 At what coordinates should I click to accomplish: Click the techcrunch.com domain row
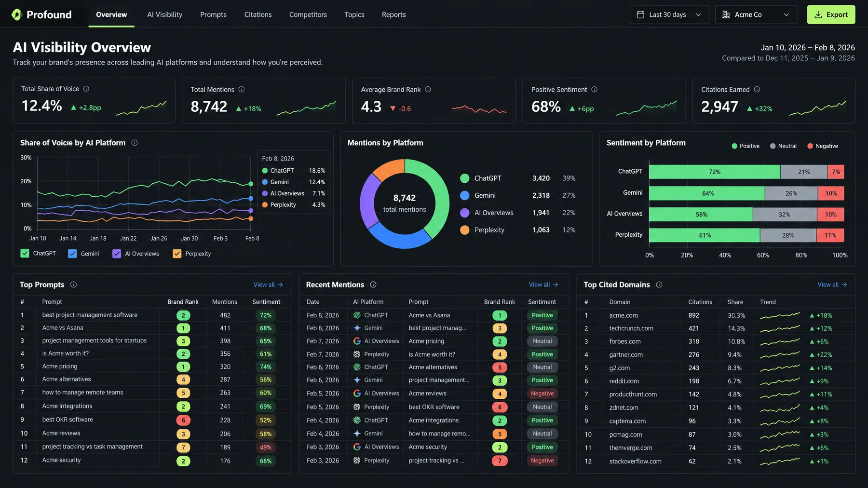pyautogui.click(x=716, y=328)
